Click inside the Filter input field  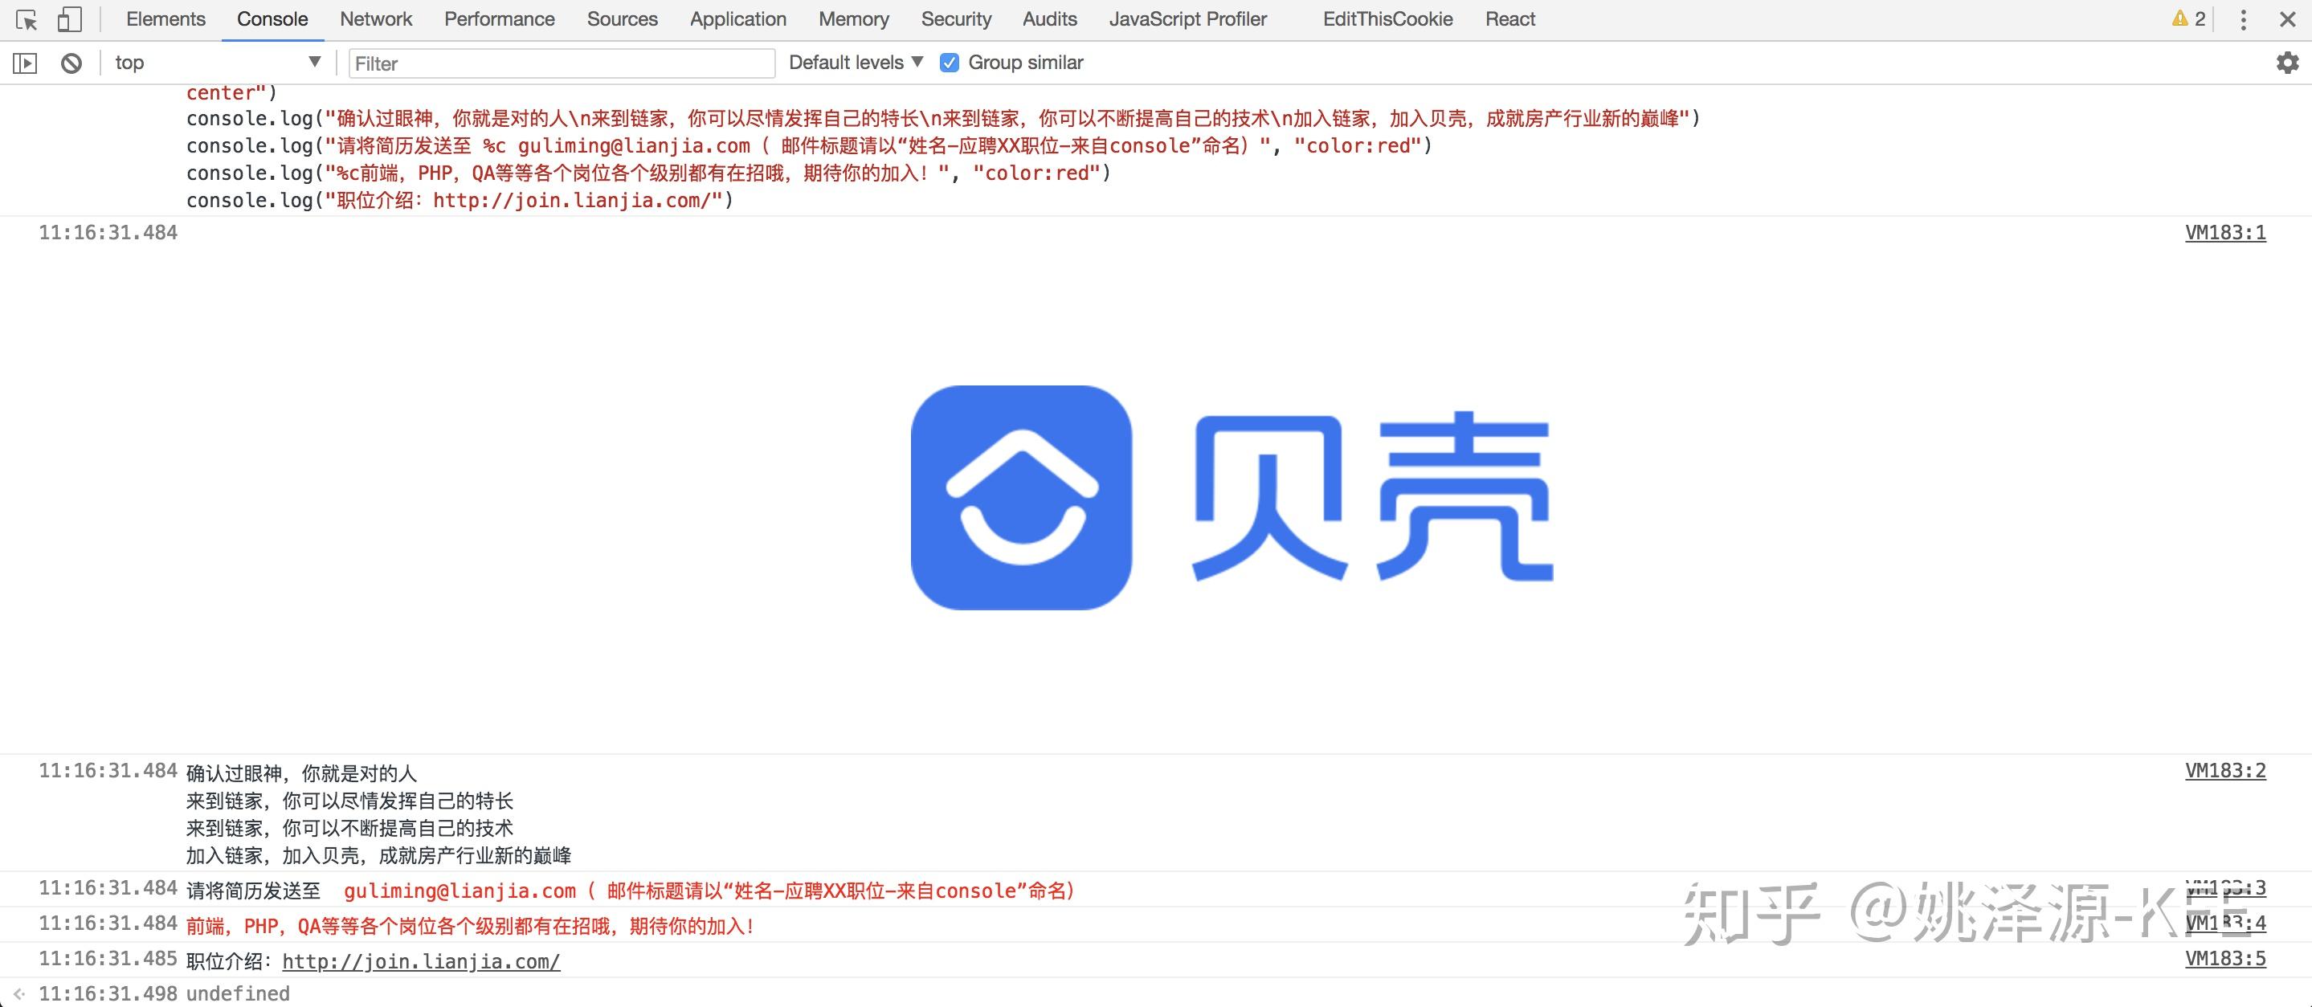(560, 63)
